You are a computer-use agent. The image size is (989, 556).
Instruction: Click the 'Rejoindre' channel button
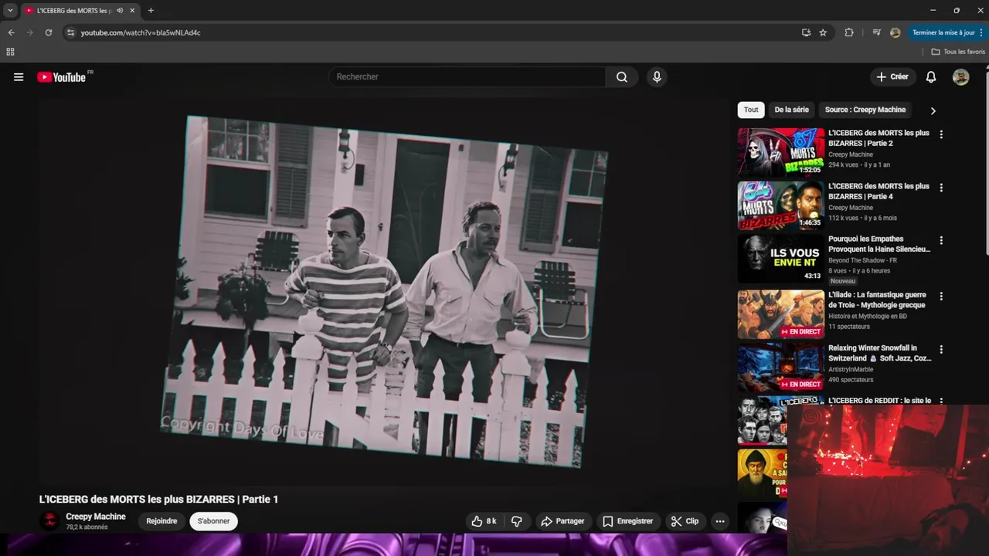click(161, 521)
